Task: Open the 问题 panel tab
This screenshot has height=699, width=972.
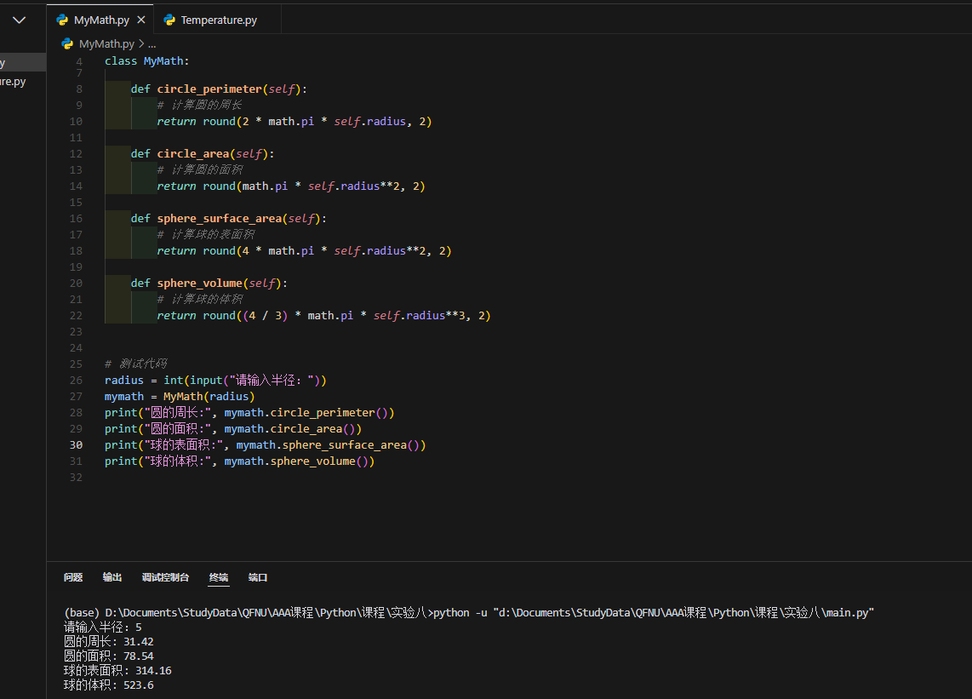Action: point(73,577)
